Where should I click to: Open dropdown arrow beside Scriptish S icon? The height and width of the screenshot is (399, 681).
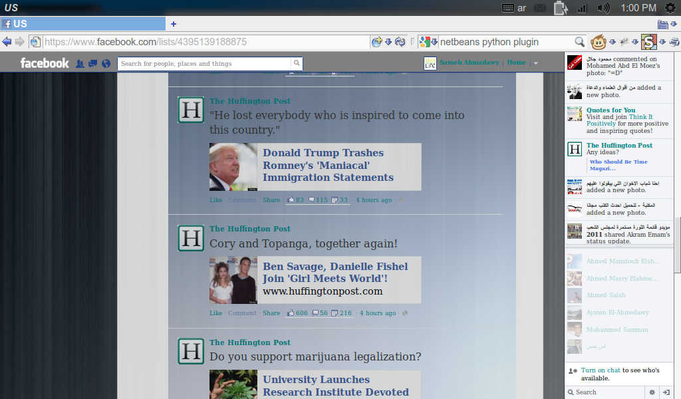[662, 42]
